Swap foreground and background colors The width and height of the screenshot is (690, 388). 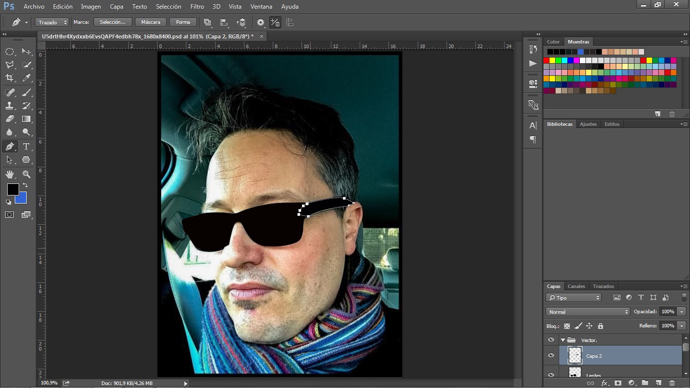pos(25,185)
